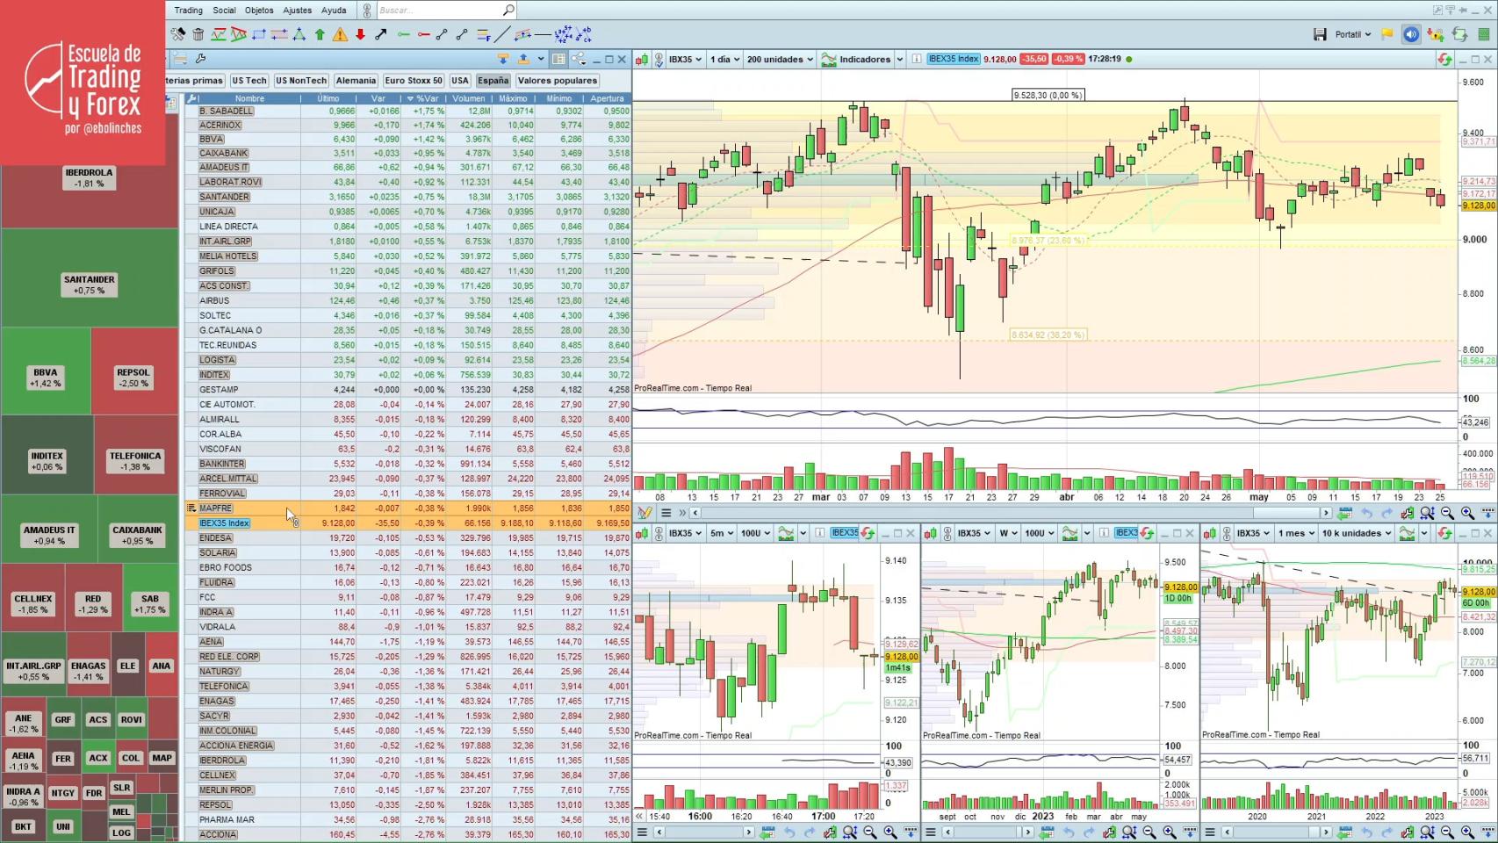The width and height of the screenshot is (1498, 843).
Task: Open the Trading menu
Action: tap(188, 10)
